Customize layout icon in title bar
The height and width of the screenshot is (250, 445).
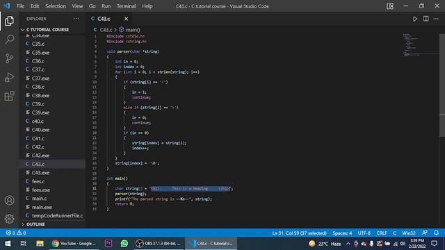(390, 6)
